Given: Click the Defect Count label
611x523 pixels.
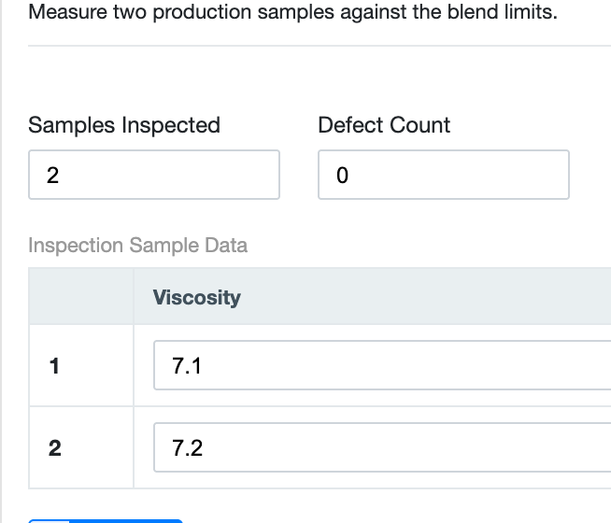Looking at the screenshot, I should (x=384, y=125).
